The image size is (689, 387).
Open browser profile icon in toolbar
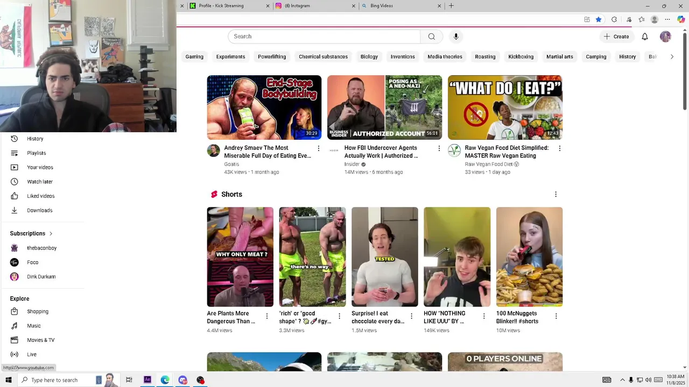click(655, 19)
